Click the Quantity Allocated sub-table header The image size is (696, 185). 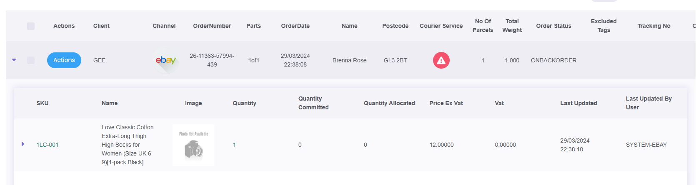[389, 103]
